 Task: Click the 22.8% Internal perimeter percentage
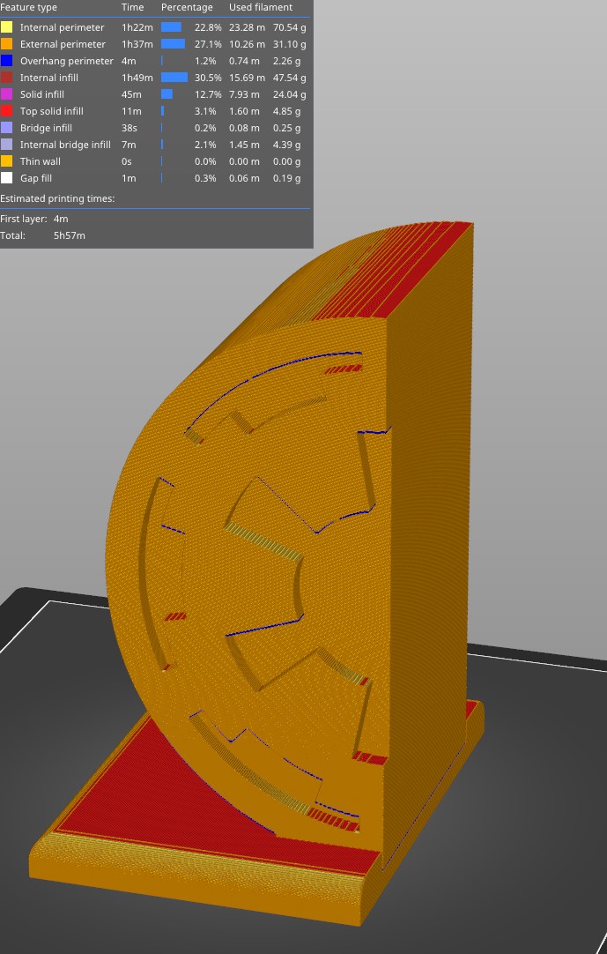(x=208, y=27)
